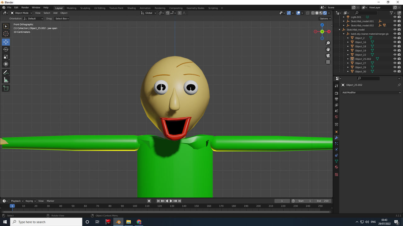Open the Select Box drag dropdown
Screen dimensions: 403x226
[x=62, y=19]
